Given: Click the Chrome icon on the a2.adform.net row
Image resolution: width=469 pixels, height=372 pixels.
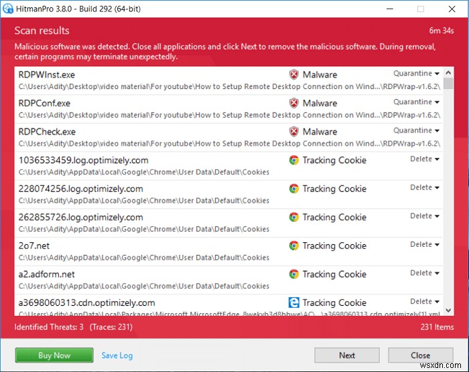Looking at the screenshot, I should [293, 274].
